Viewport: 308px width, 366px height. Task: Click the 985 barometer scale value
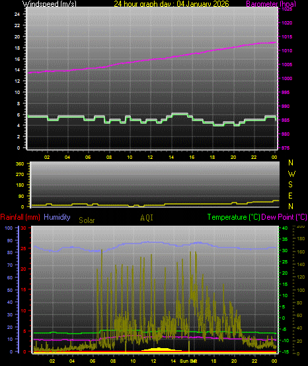(x=286, y=120)
